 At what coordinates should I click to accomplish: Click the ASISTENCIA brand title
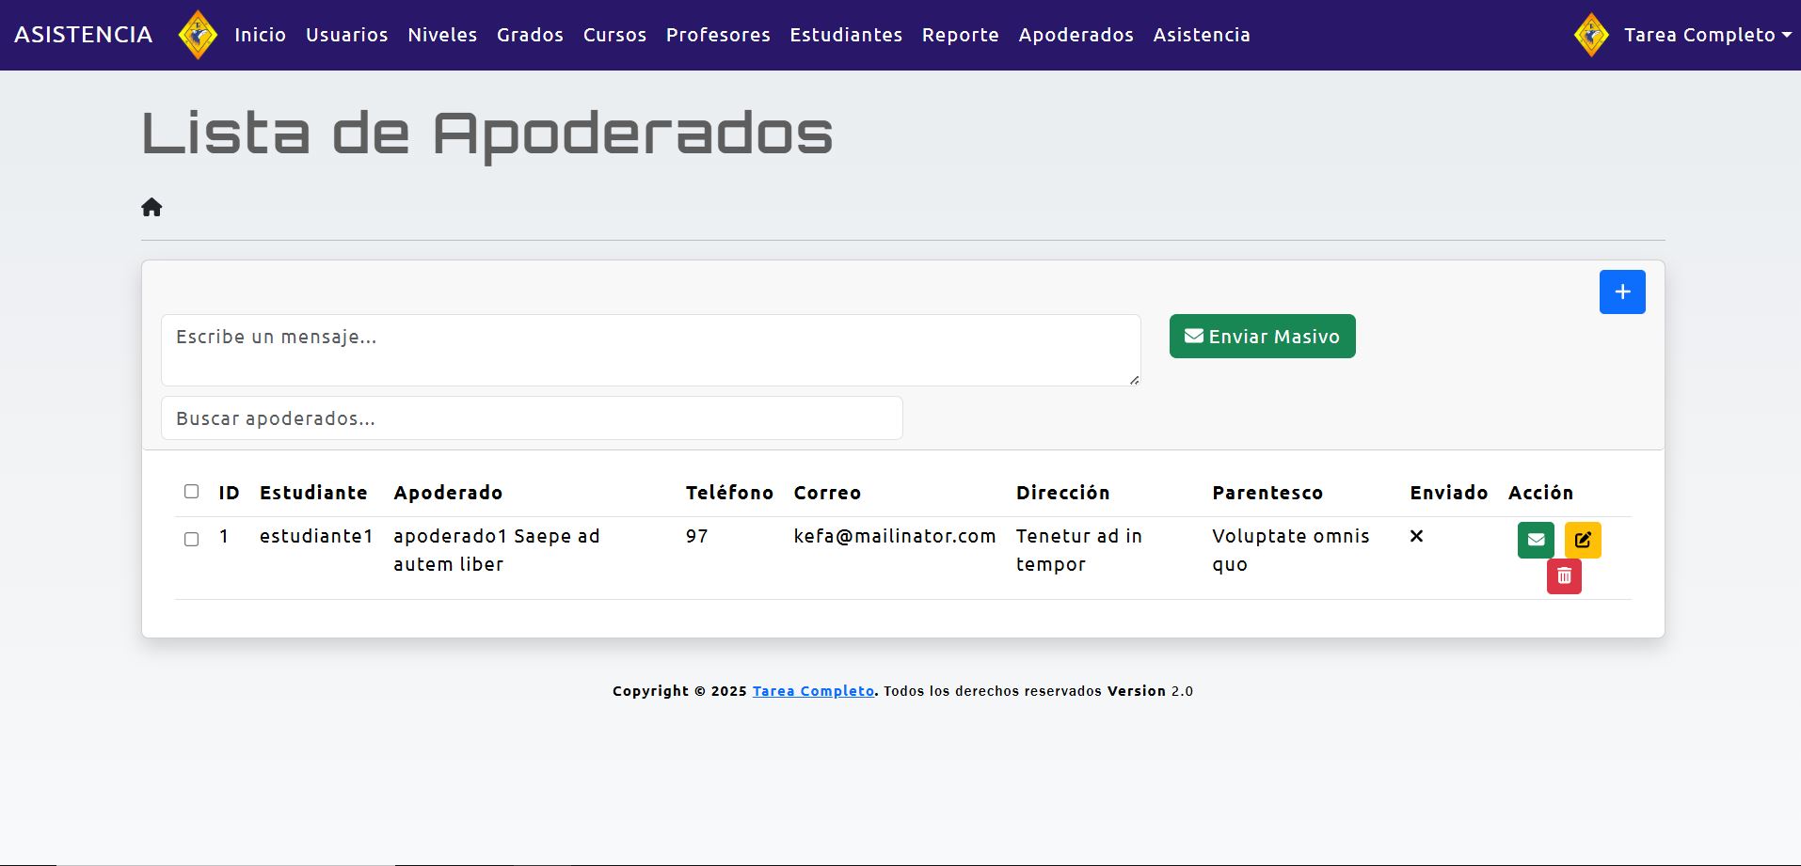pos(83,35)
